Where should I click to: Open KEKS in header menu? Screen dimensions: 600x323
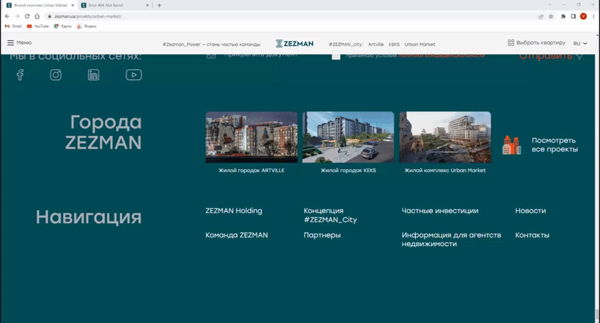(x=394, y=44)
